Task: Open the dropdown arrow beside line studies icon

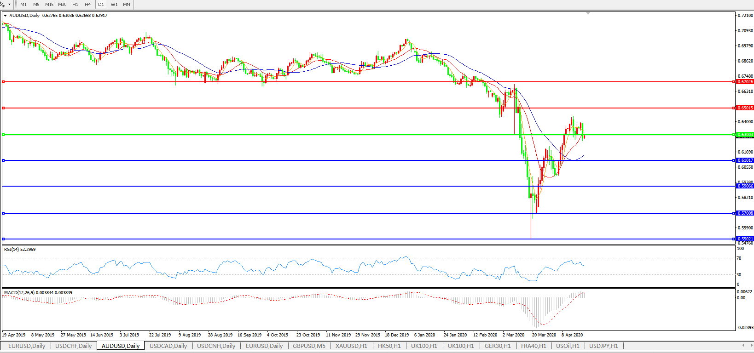Action: tap(9, 4)
